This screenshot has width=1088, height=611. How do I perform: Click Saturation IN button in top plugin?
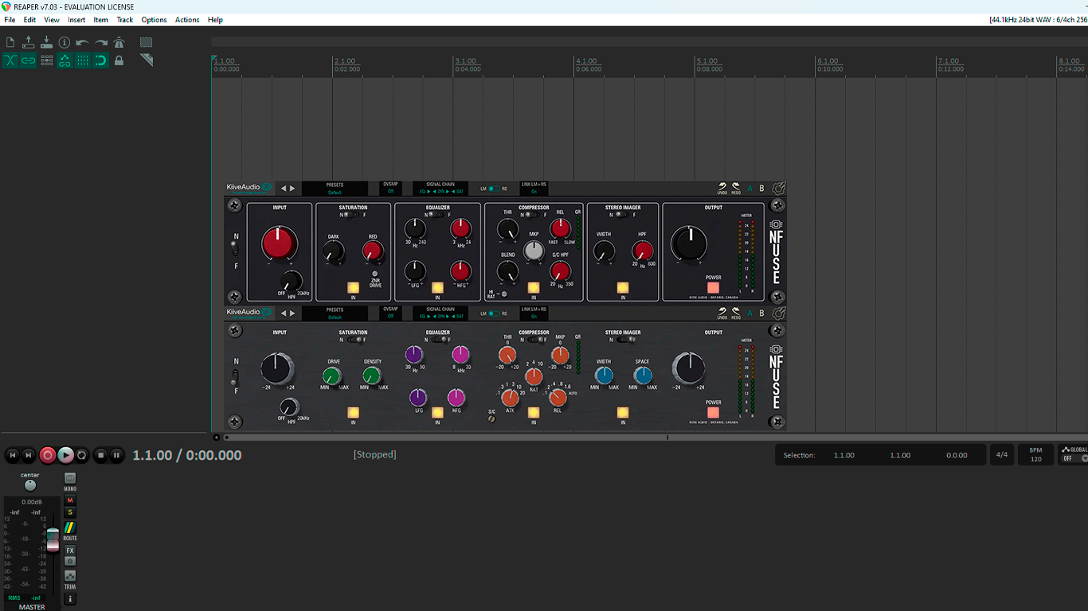[353, 288]
